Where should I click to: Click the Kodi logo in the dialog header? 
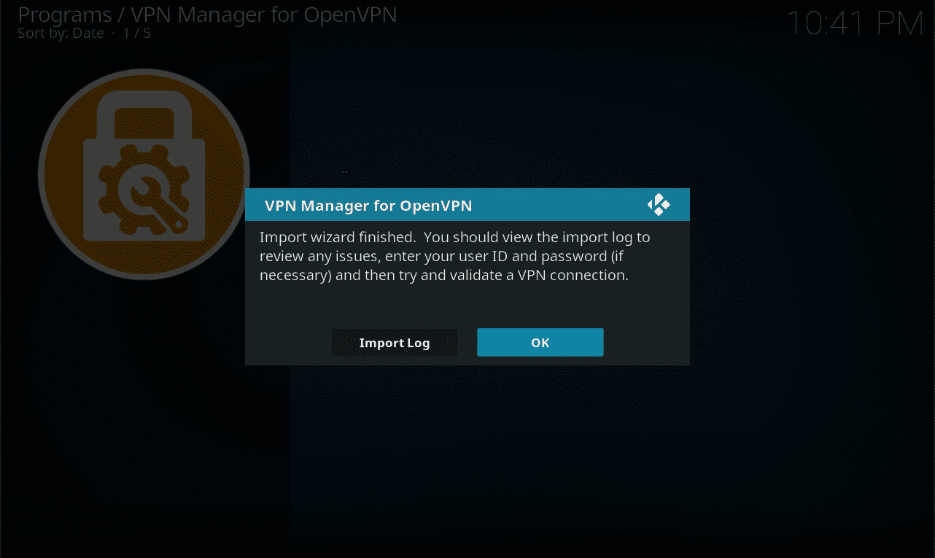point(659,205)
